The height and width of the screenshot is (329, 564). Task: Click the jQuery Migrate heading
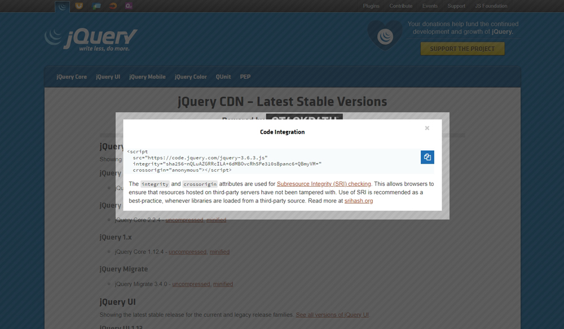pos(124,269)
